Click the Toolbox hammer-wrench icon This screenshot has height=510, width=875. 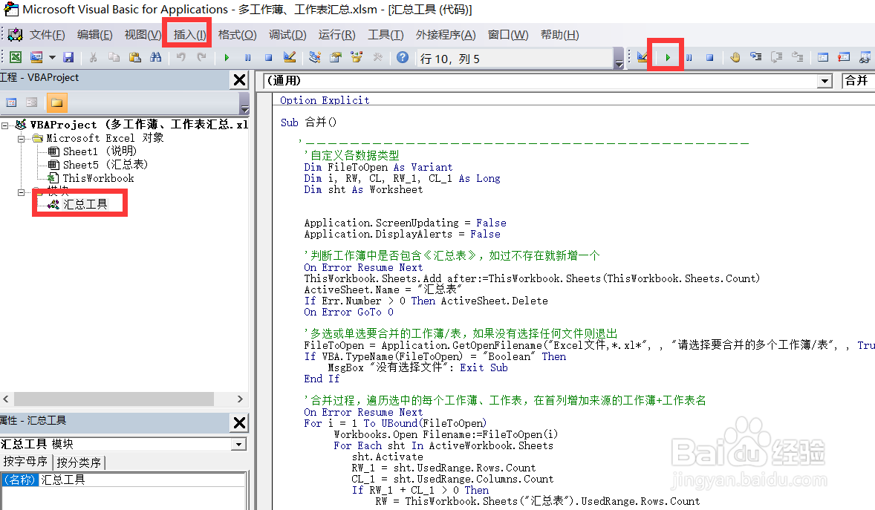click(378, 57)
